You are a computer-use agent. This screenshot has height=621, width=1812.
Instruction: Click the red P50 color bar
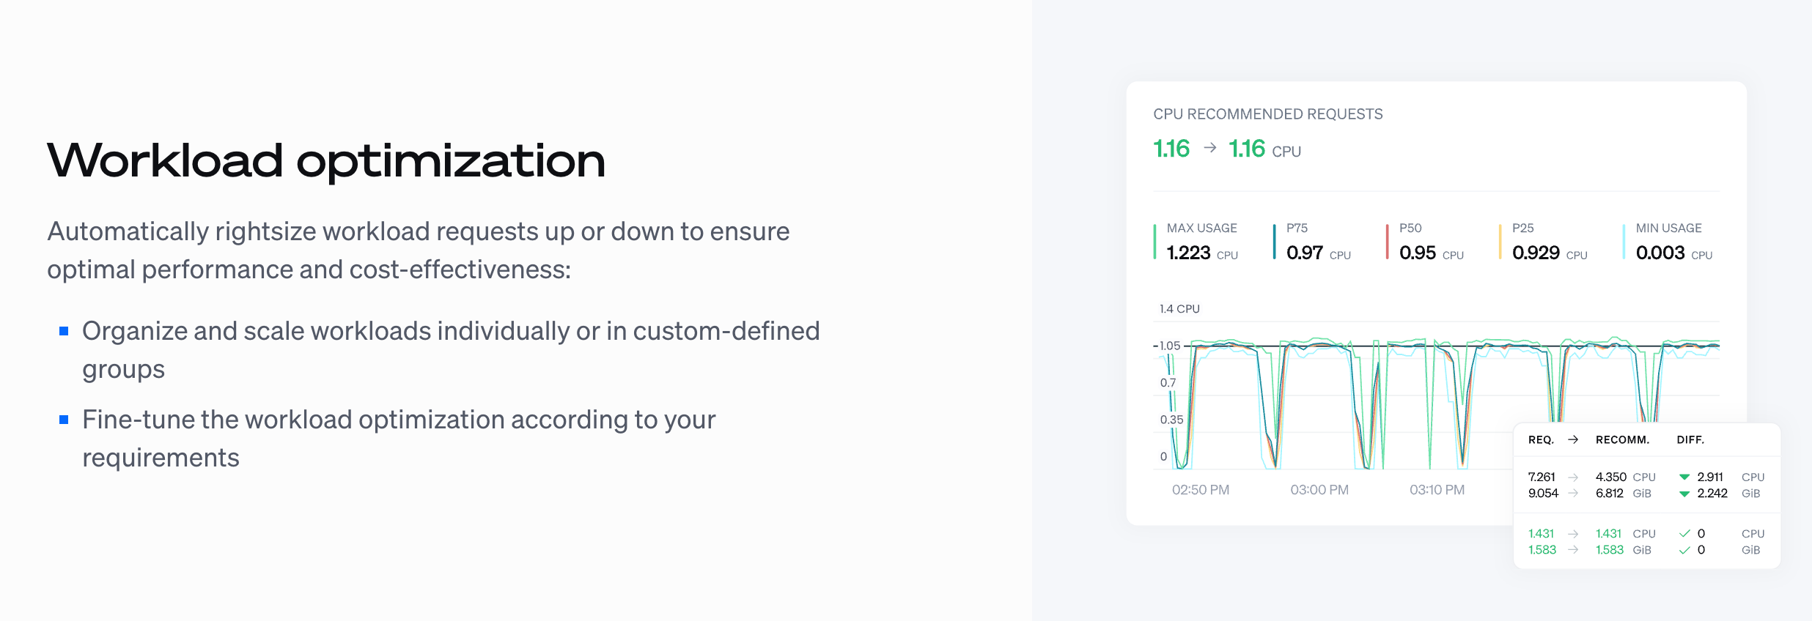(x=1388, y=242)
